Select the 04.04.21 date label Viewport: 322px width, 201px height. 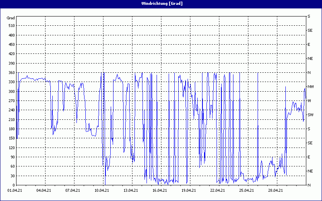[43, 191]
